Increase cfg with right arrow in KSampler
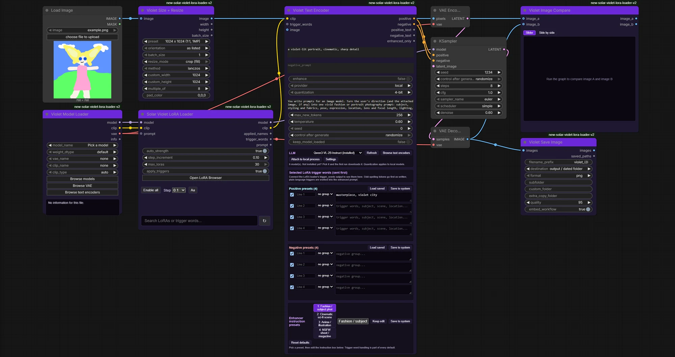 click(x=499, y=93)
